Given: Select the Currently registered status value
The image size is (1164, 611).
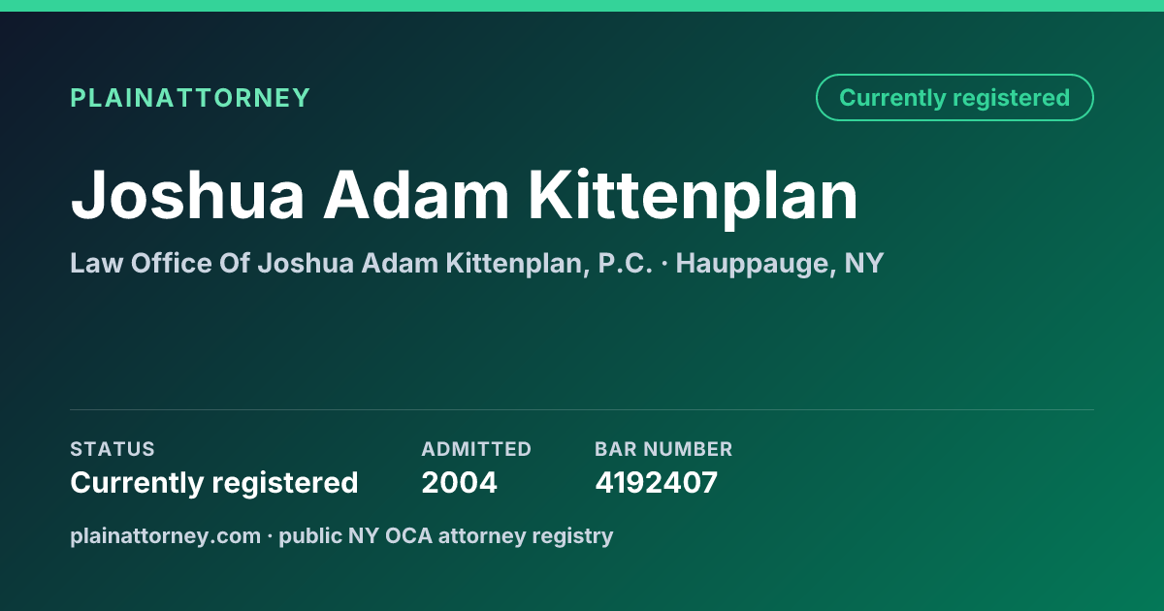Looking at the screenshot, I should (214, 482).
